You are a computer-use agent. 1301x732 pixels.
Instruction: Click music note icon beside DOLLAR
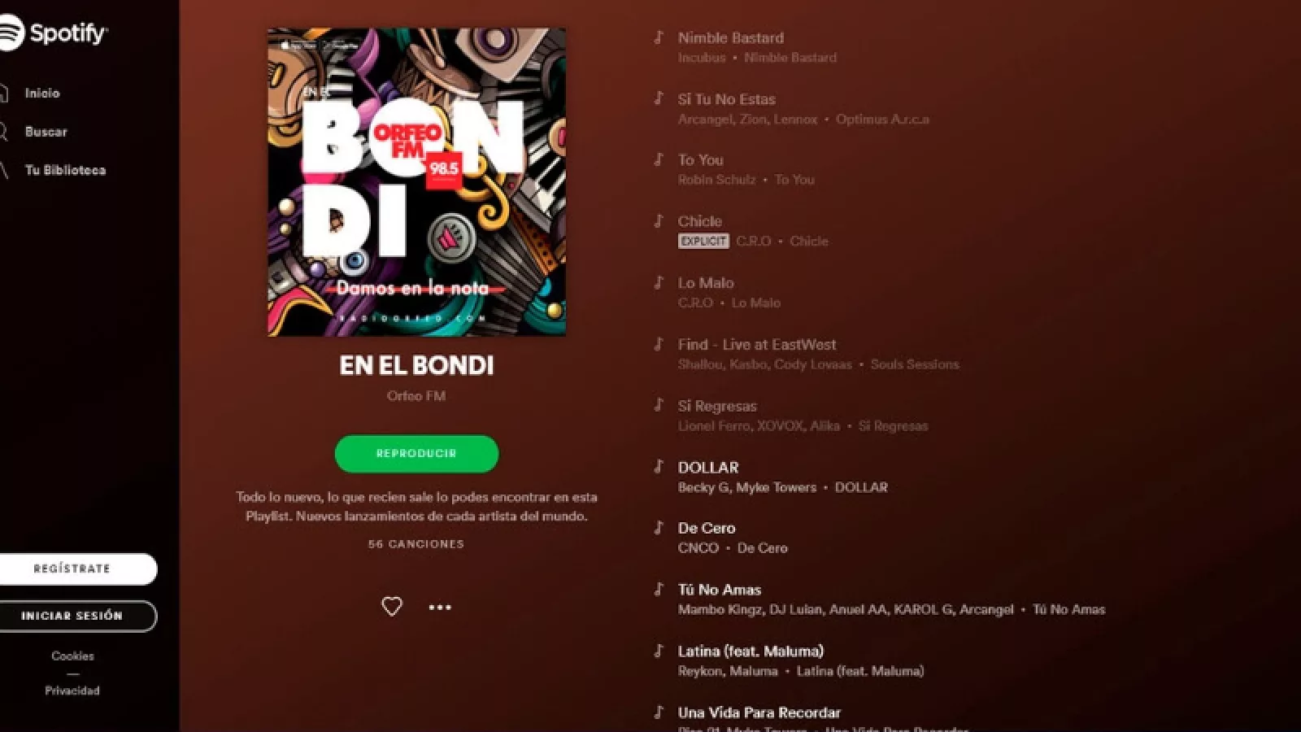(x=659, y=467)
